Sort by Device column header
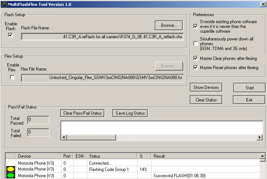 38,156
